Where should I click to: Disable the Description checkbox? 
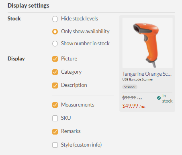(x=55, y=85)
